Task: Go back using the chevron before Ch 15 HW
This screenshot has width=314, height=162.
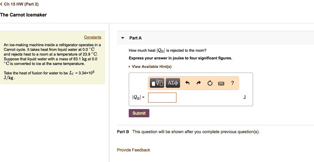Action: pos(1,4)
